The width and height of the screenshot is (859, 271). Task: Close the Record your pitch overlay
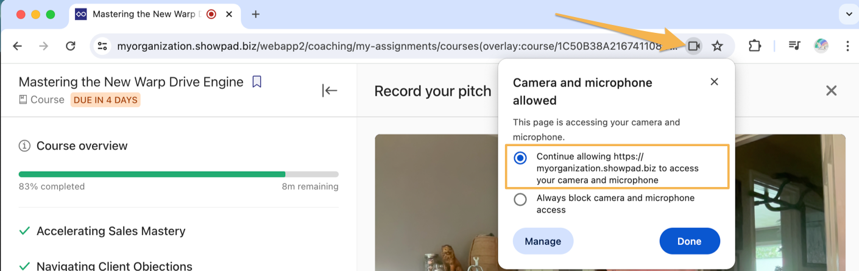[x=831, y=91]
